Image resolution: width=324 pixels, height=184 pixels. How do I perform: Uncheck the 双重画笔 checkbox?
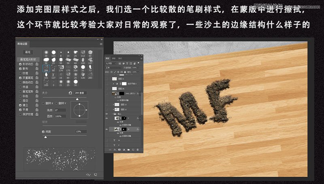(20, 78)
